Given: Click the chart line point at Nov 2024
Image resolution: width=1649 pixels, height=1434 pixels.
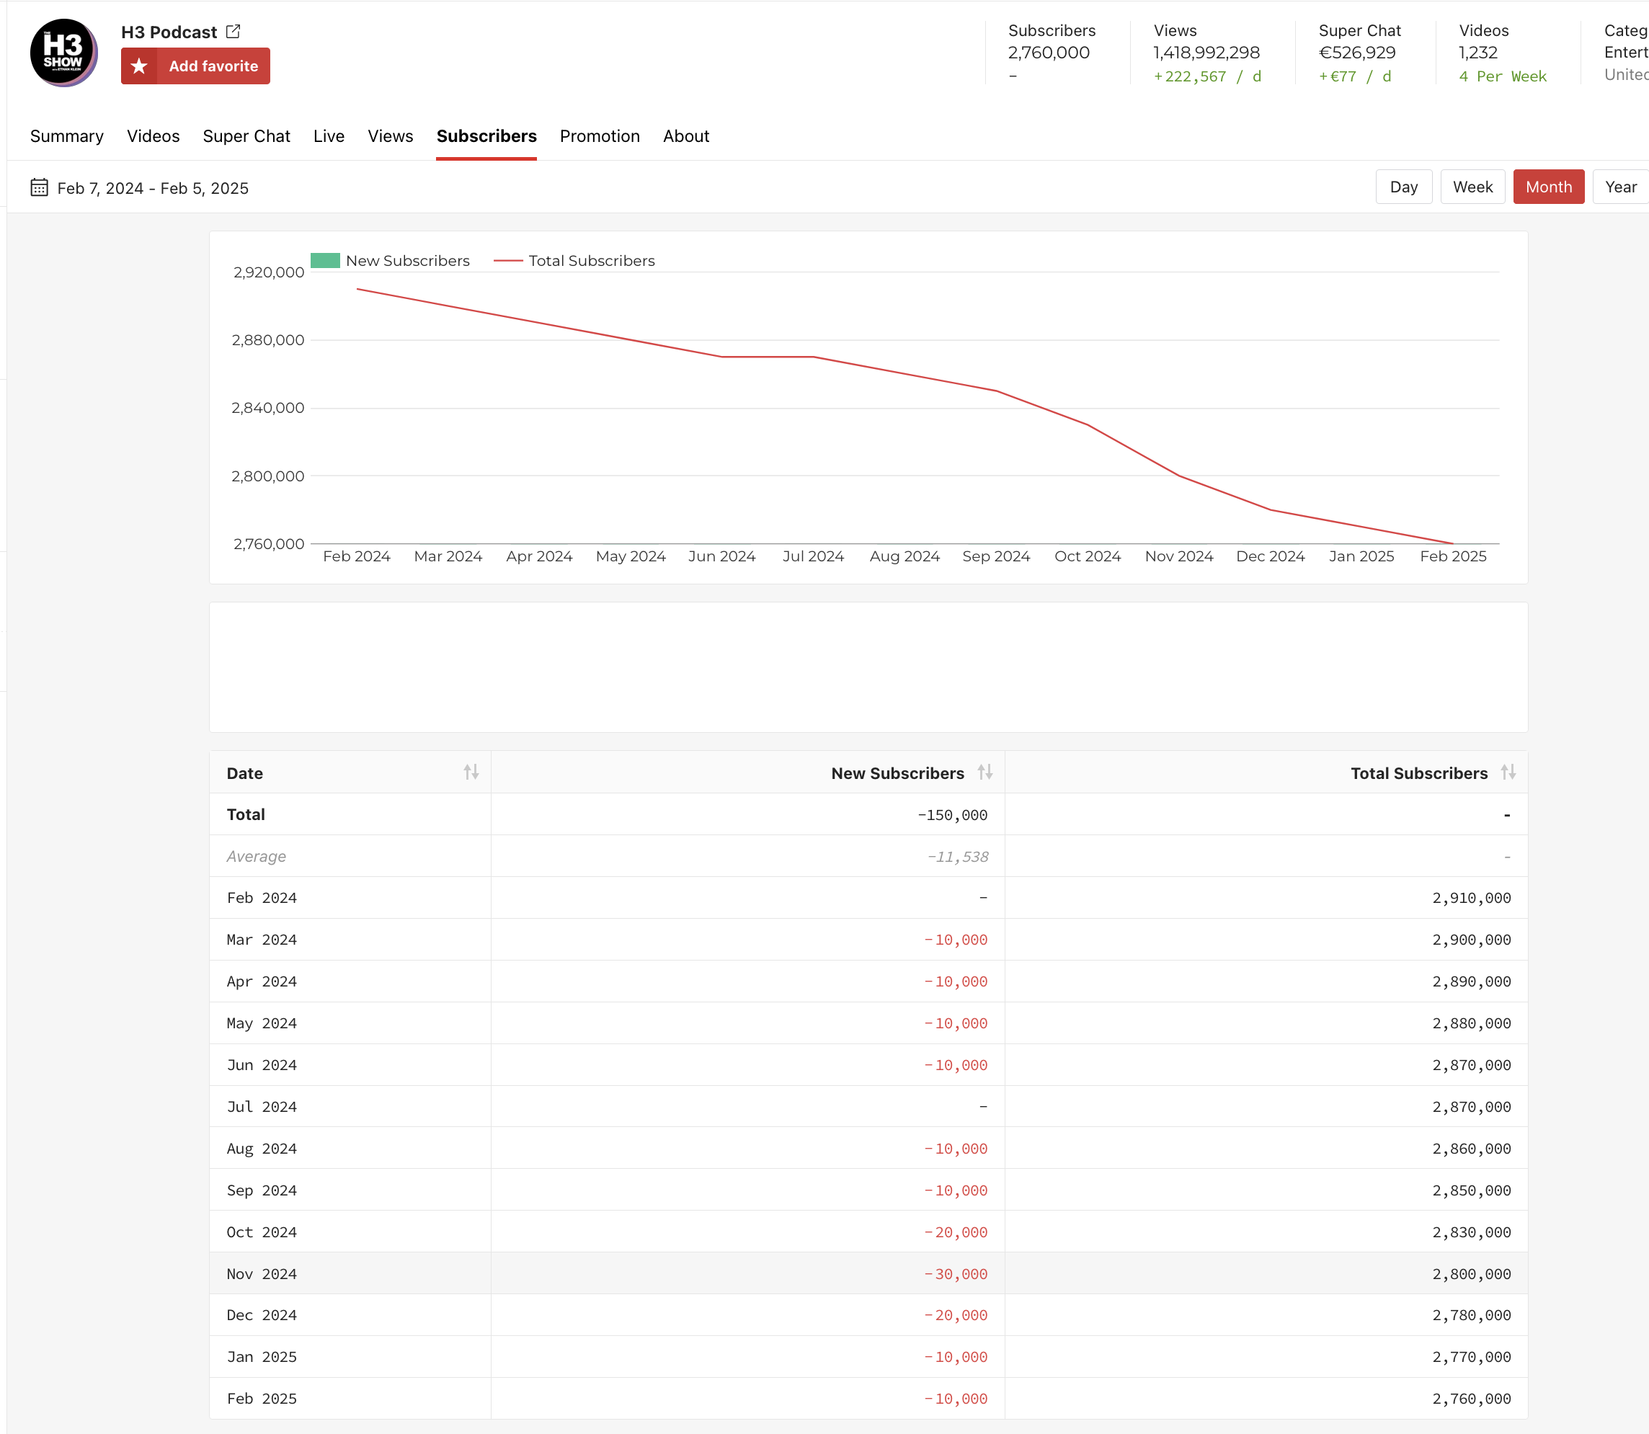Looking at the screenshot, I should click(1179, 476).
